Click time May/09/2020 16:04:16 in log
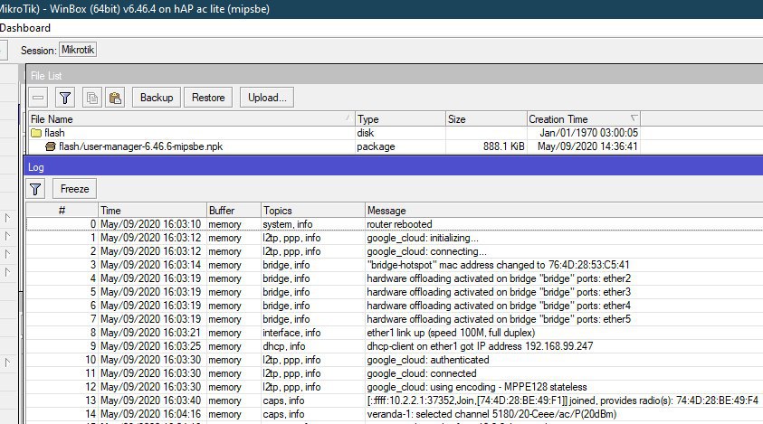763x424 pixels. 151,414
